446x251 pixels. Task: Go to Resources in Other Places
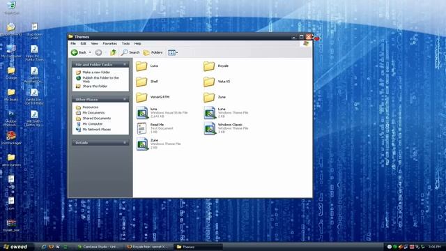coord(90,107)
